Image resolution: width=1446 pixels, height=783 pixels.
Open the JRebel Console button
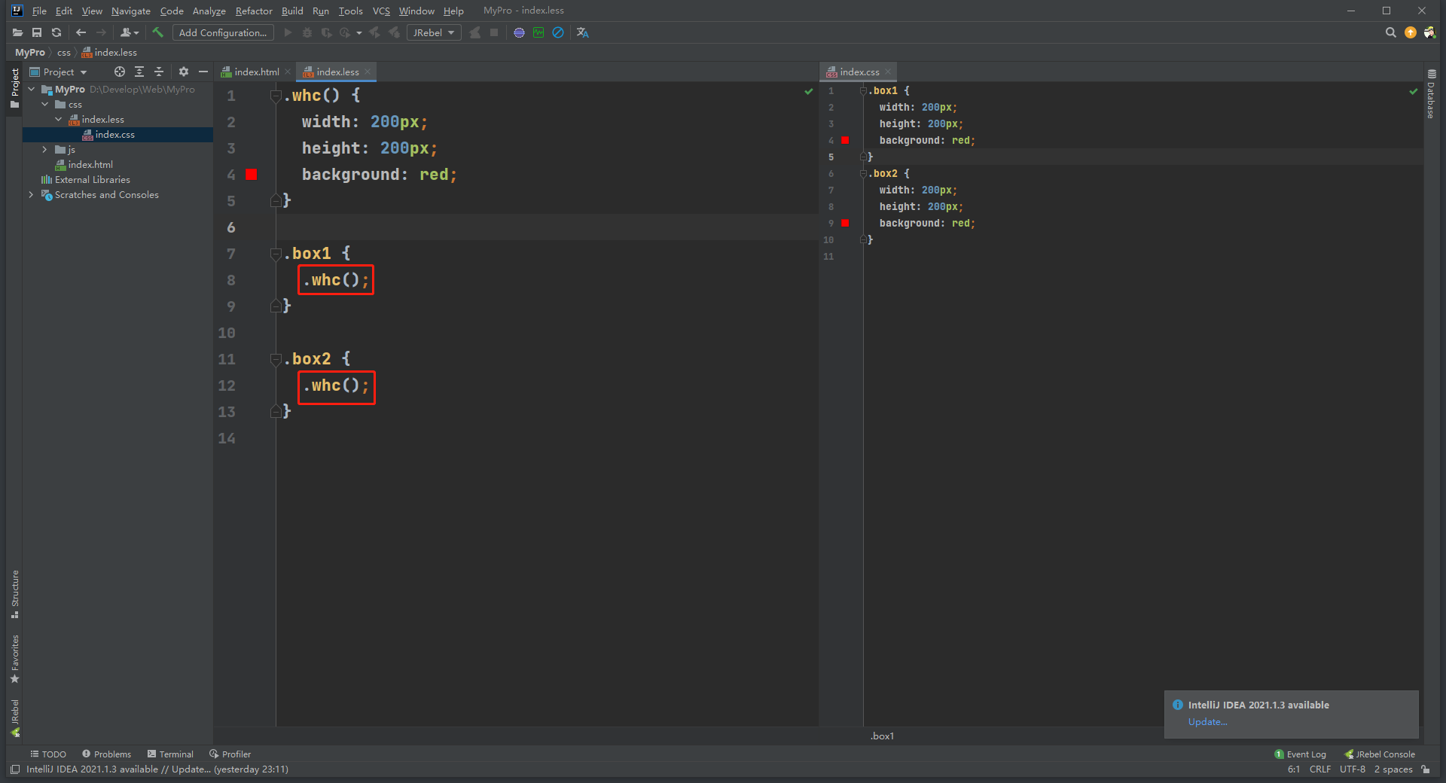(x=1380, y=754)
